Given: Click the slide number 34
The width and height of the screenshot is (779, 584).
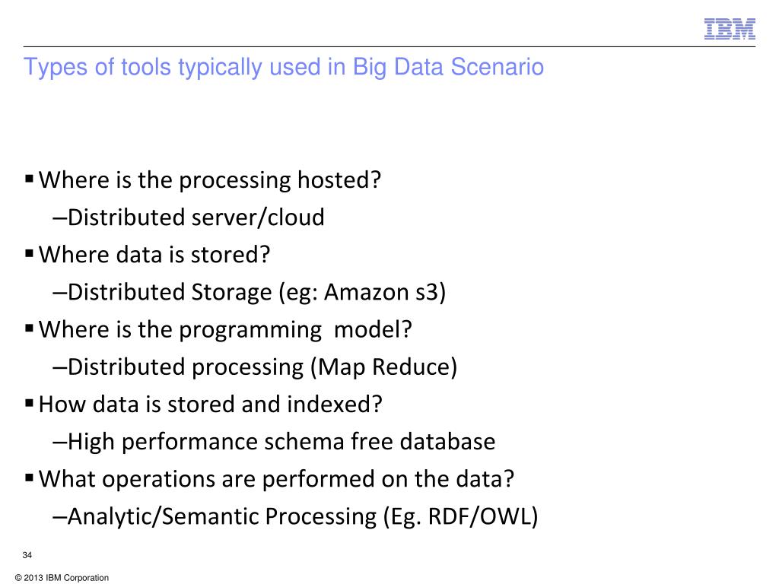Looking at the screenshot, I should point(27,555).
